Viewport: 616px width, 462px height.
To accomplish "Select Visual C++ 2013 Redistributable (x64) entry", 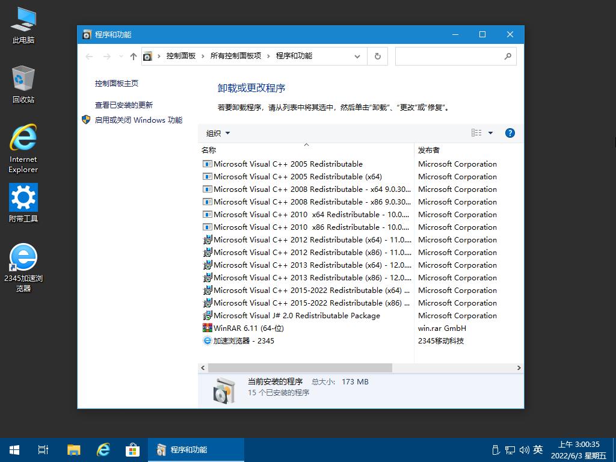I will click(x=306, y=265).
